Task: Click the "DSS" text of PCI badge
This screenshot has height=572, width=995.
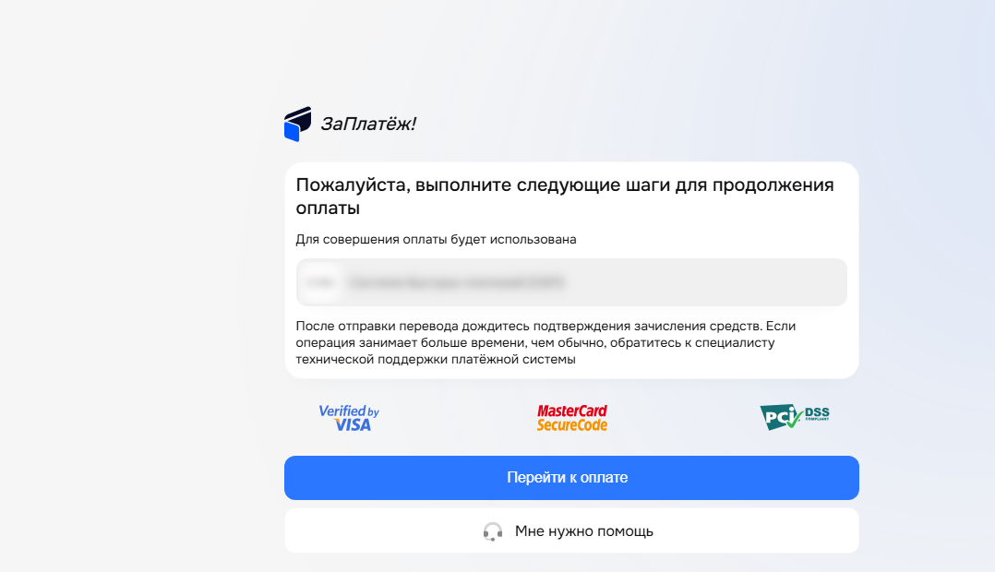Action: tap(817, 411)
